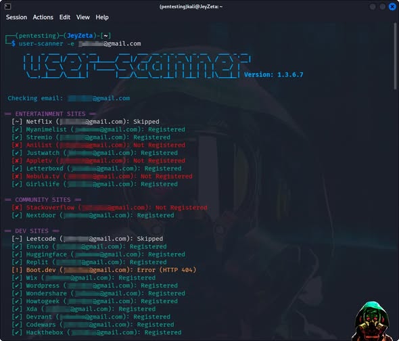Click the Justwatch Registered line
The image size is (399, 341).
click(x=95, y=153)
